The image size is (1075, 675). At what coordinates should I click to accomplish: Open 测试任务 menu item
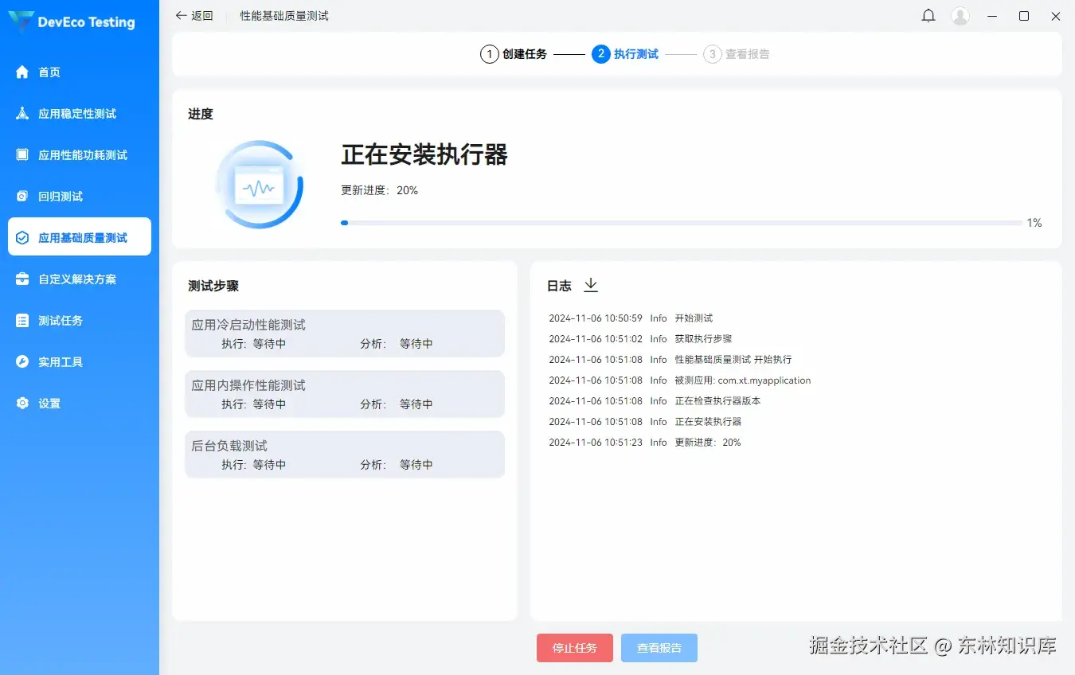(80, 321)
